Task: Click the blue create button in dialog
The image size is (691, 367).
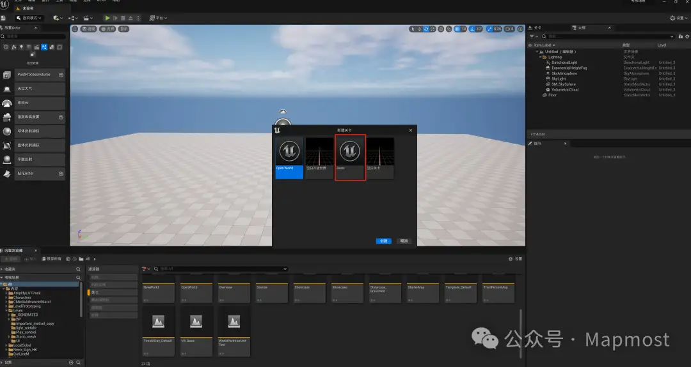Action: (x=383, y=241)
